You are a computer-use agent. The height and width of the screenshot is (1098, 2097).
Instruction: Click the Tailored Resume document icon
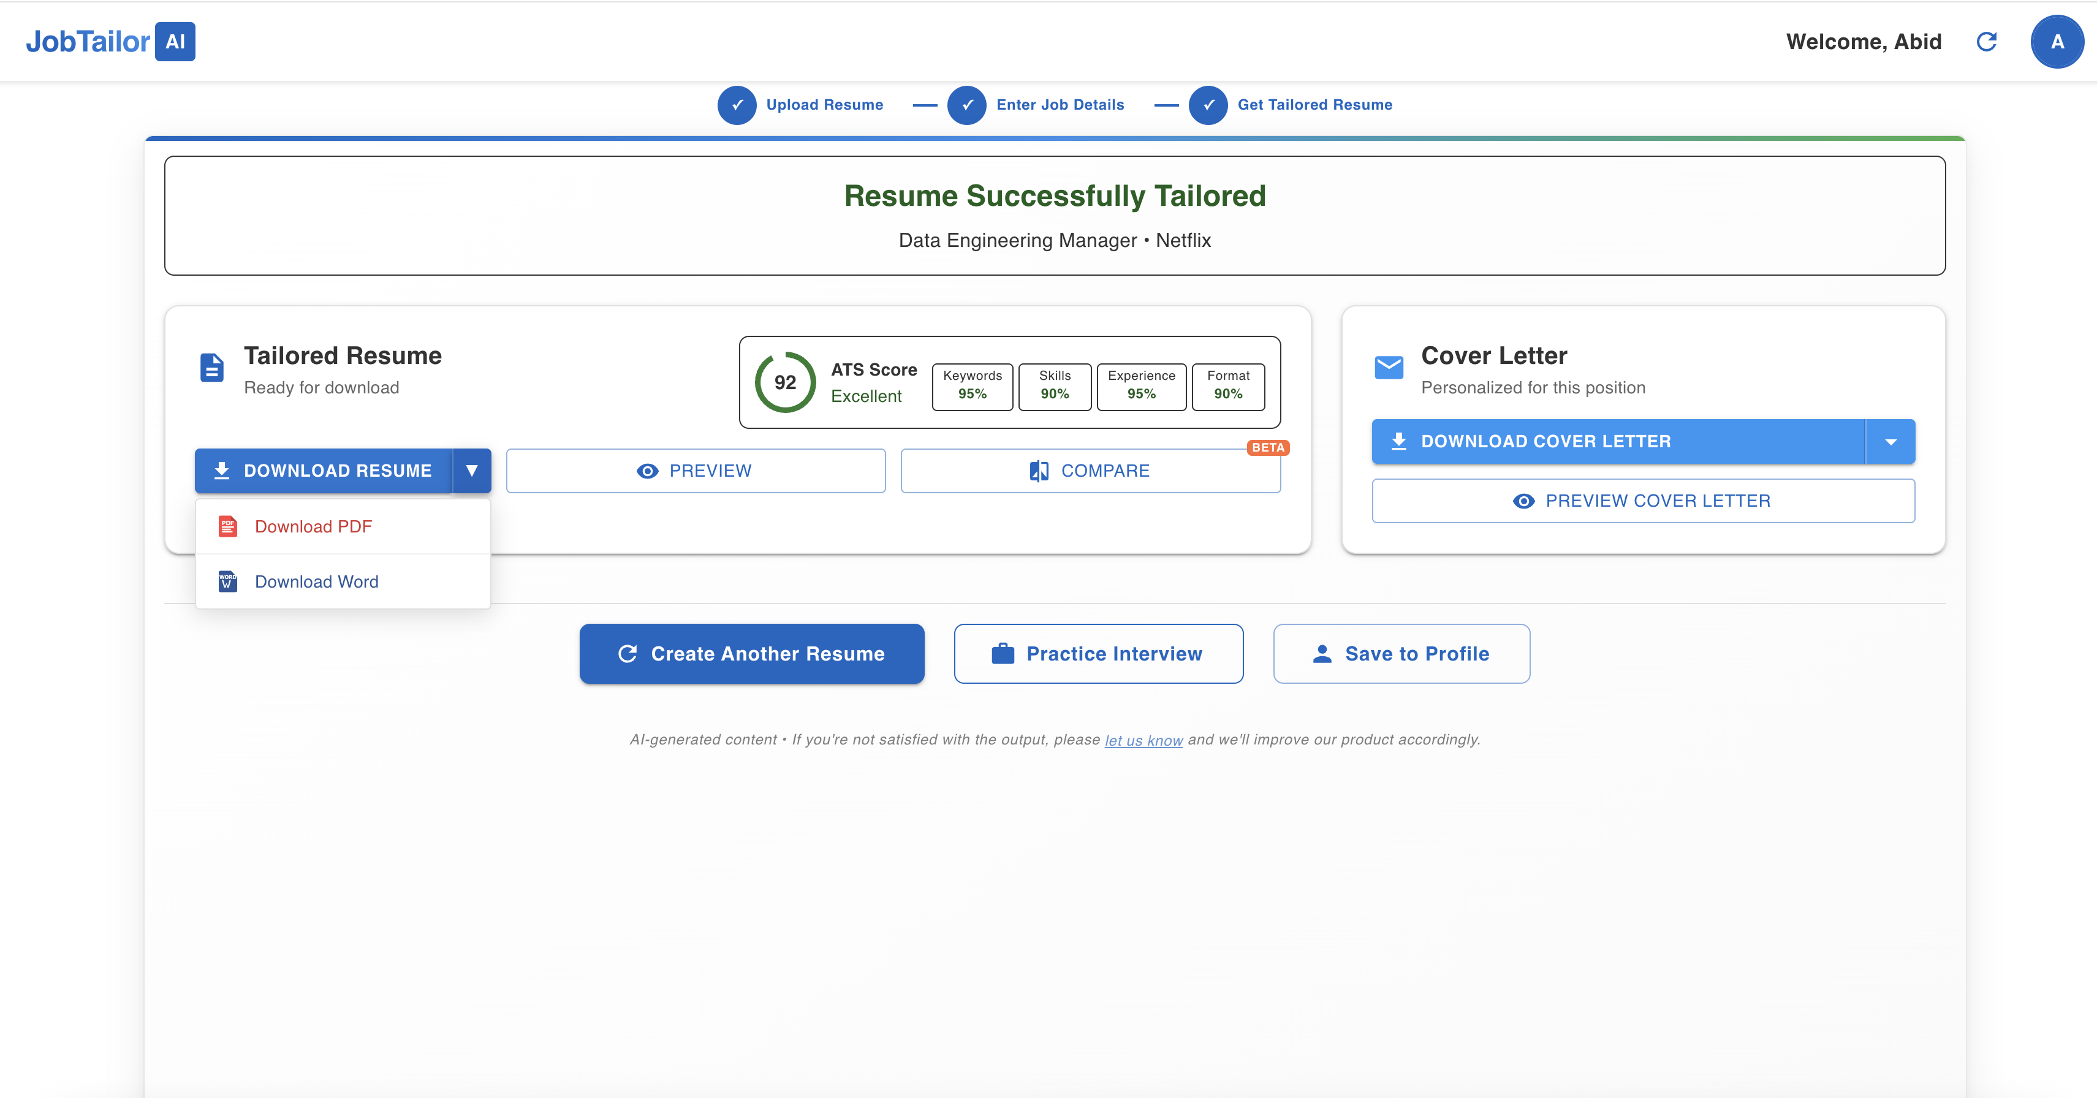[x=211, y=368]
